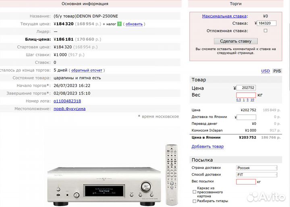Screen dimensions: 290x207
Task: Click the 'Ставка' bid amount field
Action: coord(267,23)
